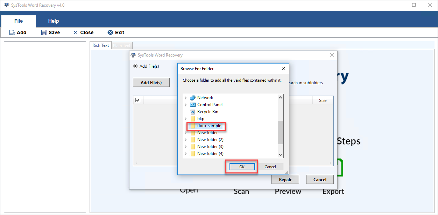
Task: Select the Add File(s) radio button
Action: coord(135,66)
